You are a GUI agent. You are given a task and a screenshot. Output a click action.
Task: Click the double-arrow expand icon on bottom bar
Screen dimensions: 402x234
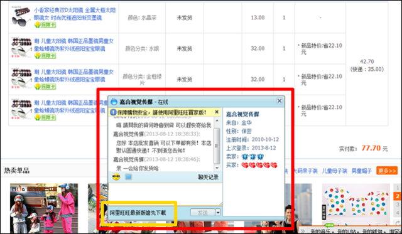coord(303,231)
